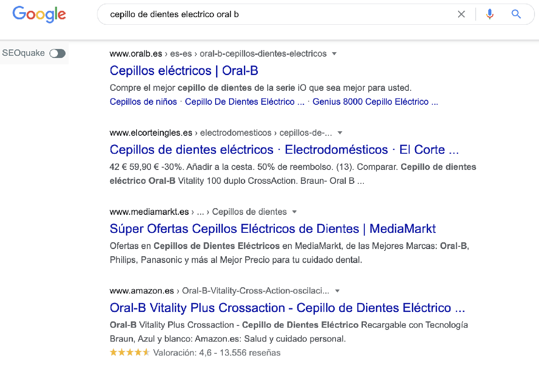
Task: Expand options for the Amazon result URL
Action: [x=337, y=291]
